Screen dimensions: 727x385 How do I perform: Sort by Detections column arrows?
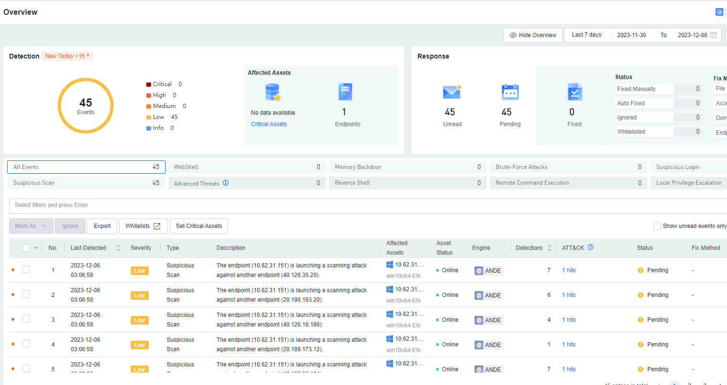[x=550, y=248]
